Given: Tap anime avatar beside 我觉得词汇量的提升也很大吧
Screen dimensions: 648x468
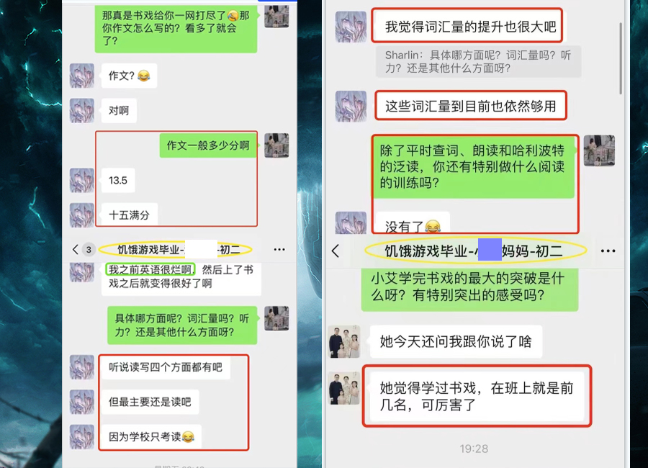Looking at the screenshot, I should click(351, 27).
